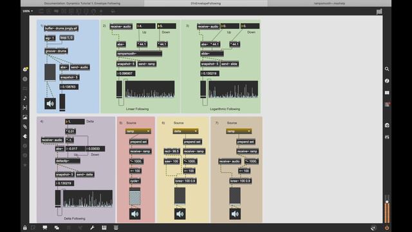Viewport: 412px width, 232px height.
Task: Open the calendar icon in right sidebar
Action: [387, 104]
